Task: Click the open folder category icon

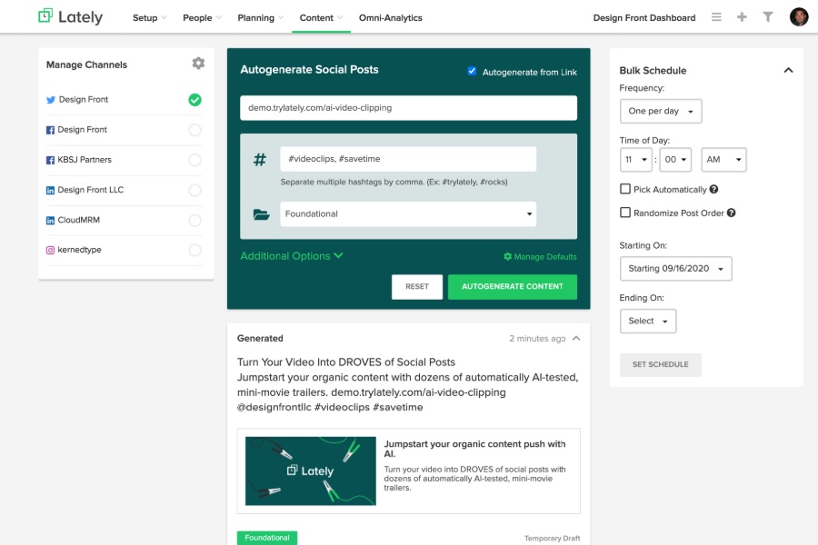Action: (x=262, y=214)
